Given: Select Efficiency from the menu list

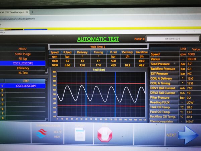Looking at the screenshot, I should click(23, 68).
